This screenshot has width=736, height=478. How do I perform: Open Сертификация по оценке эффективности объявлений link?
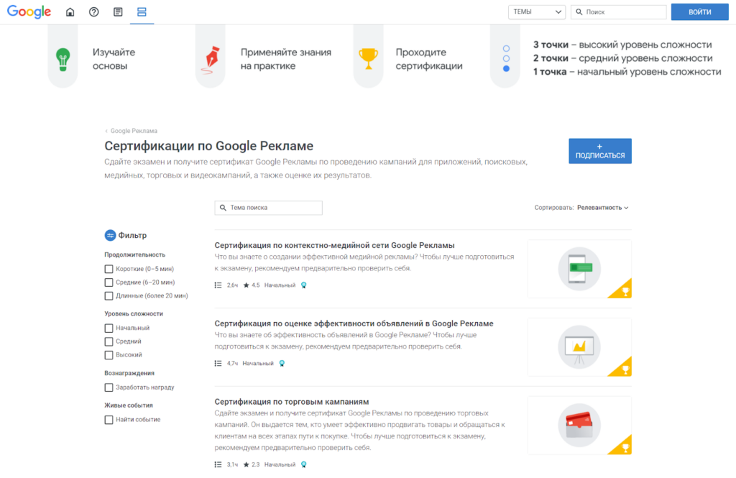(354, 323)
